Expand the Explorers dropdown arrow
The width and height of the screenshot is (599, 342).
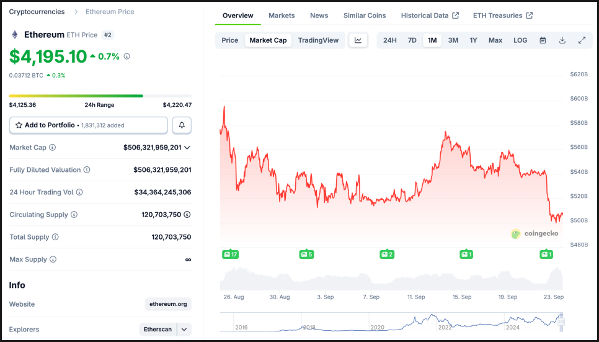coord(184,330)
